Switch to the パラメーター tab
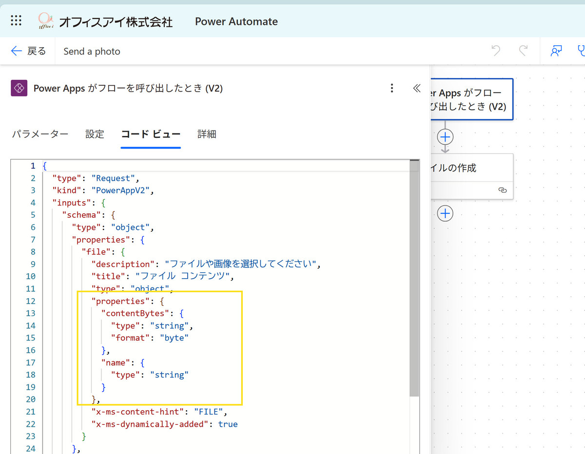 point(40,134)
